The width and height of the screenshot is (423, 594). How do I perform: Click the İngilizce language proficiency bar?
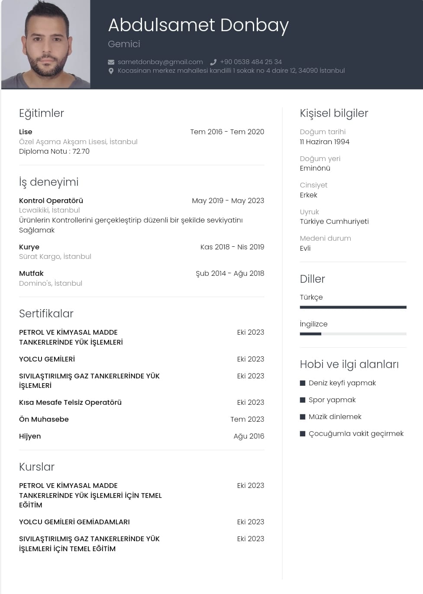353,334
